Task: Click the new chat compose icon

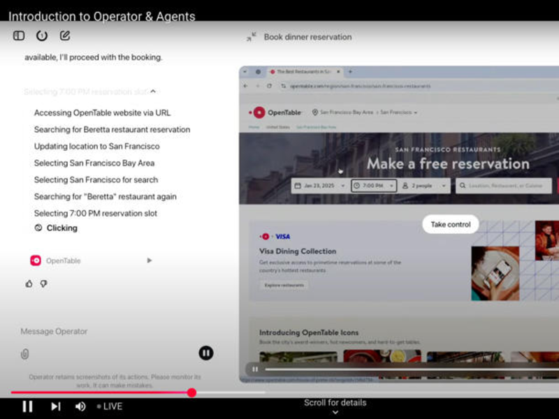Action: pos(65,36)
